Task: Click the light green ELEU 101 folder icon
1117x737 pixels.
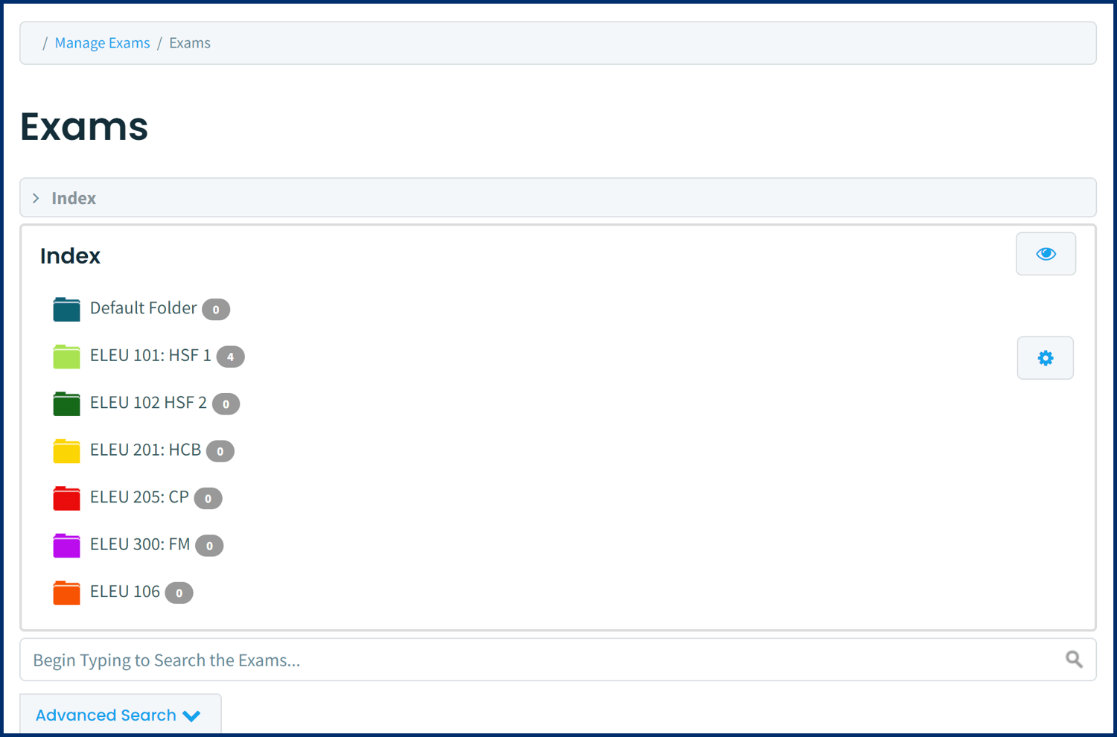Action: (x=66, y=357)
